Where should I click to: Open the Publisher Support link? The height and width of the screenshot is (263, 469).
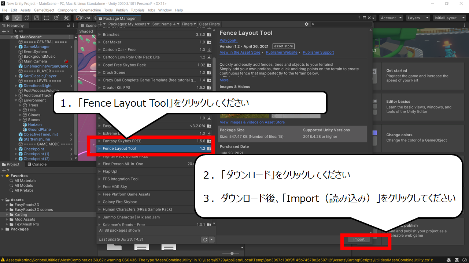pyautogui.click(x=318, y=52)
